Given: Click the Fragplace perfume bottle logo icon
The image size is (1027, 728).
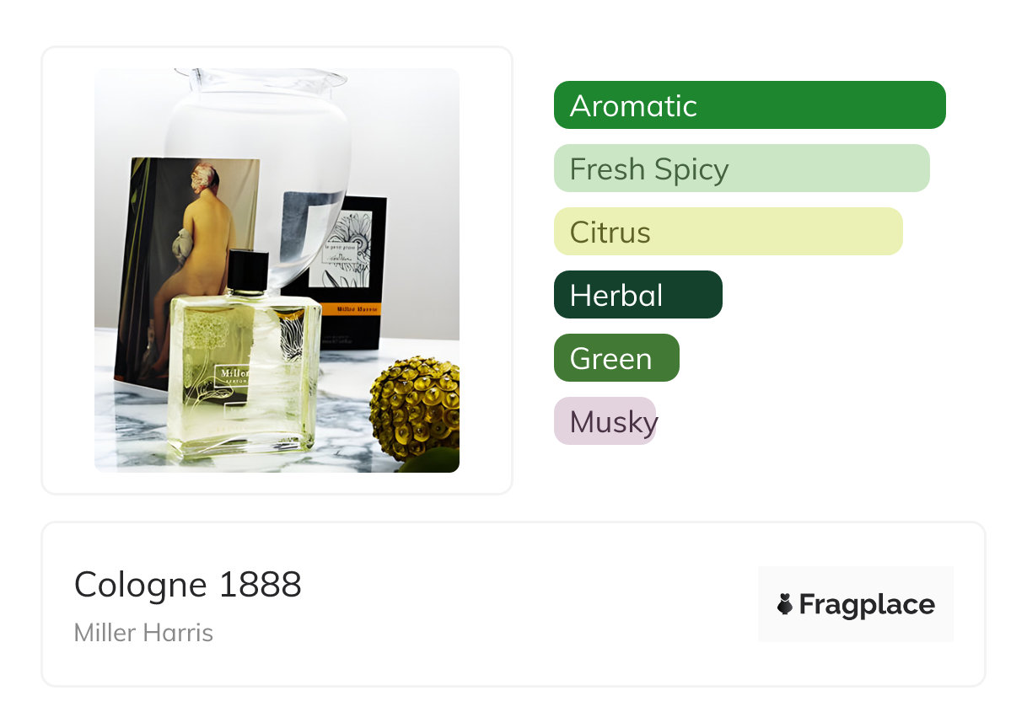Looking at the screenshot, I should (785, 604).
